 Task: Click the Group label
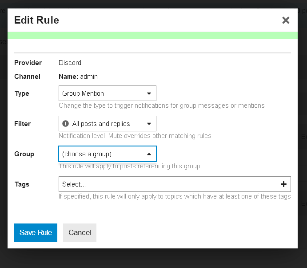coord(24,154)
